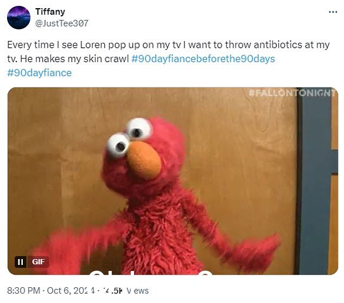Click the #FALLONTONIGHT watermark on the GIF

292,93
